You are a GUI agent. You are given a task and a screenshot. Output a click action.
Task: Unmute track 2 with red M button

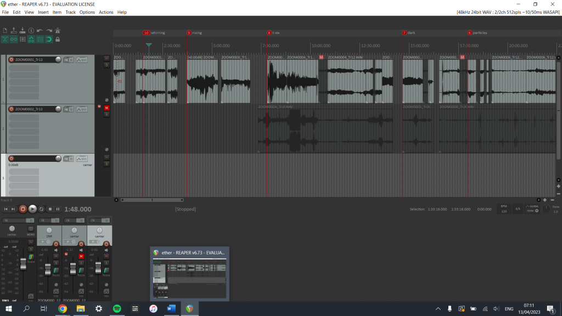tap(106, 108)
